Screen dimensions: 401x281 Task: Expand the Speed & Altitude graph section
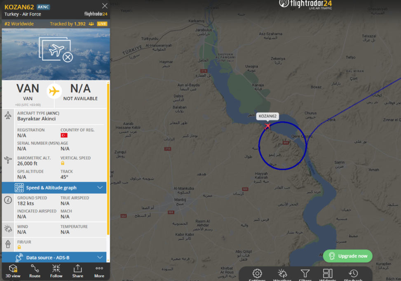[54, 188]
